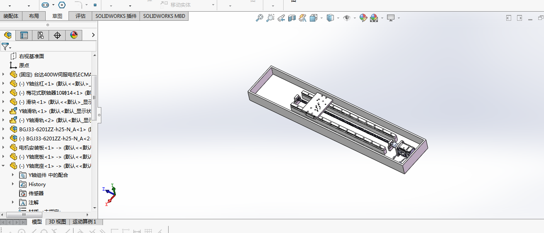Switch to the 草图 ribbon tab
This screenshot has width=544, height=233.
(x=57, y=16)
